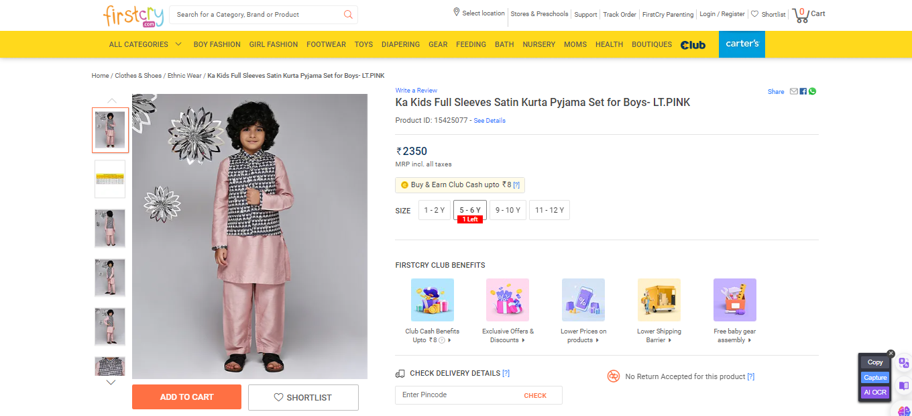Select size 1 - 2 Y
The height and width of the screenshot is (416, 912).
(434, 210)
